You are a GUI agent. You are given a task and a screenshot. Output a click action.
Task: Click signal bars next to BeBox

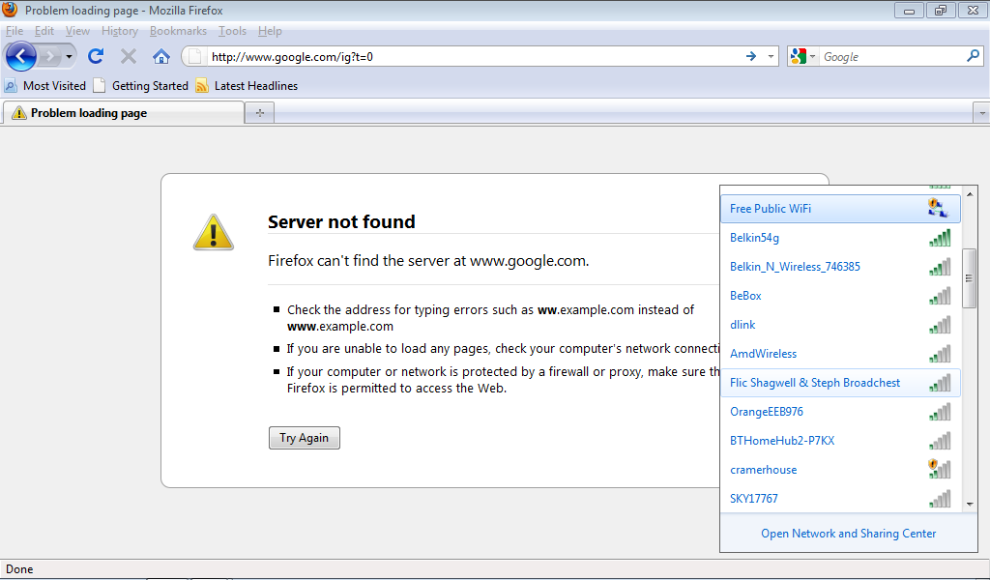coord(940,296)
